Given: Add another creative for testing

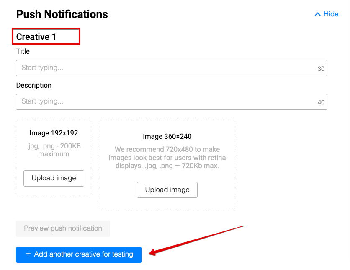Looking at the screenshot, I should pos(83,254).
